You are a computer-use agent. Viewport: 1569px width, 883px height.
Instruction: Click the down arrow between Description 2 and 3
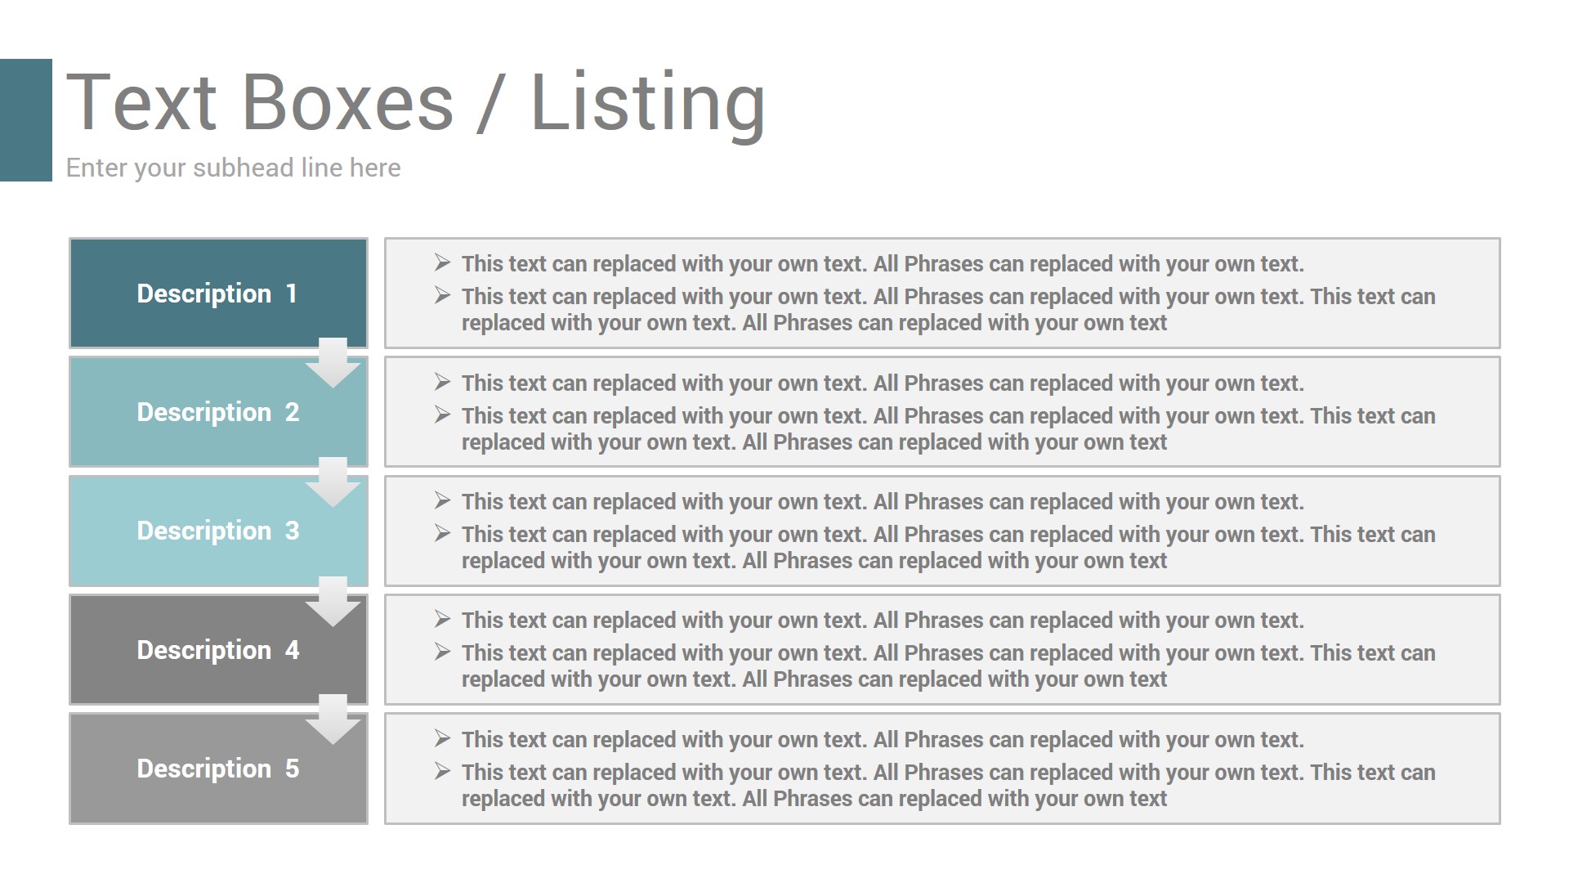(x=333, y=482)
